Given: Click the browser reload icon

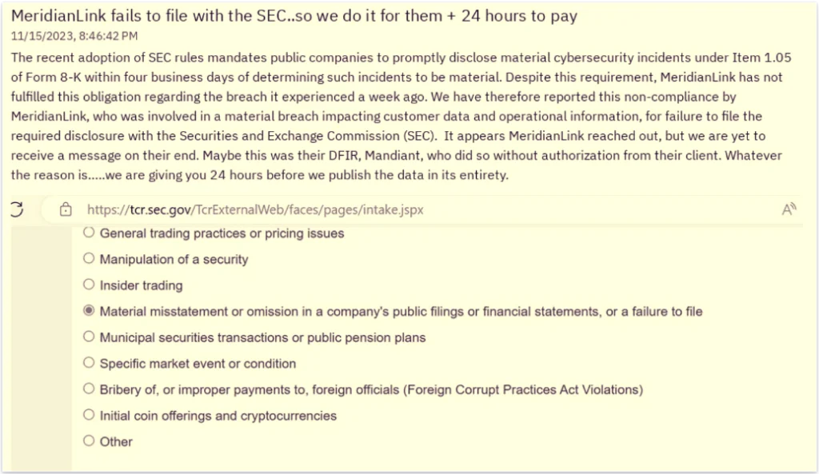Looking at the screenshot, I should (x=17, y=209).
